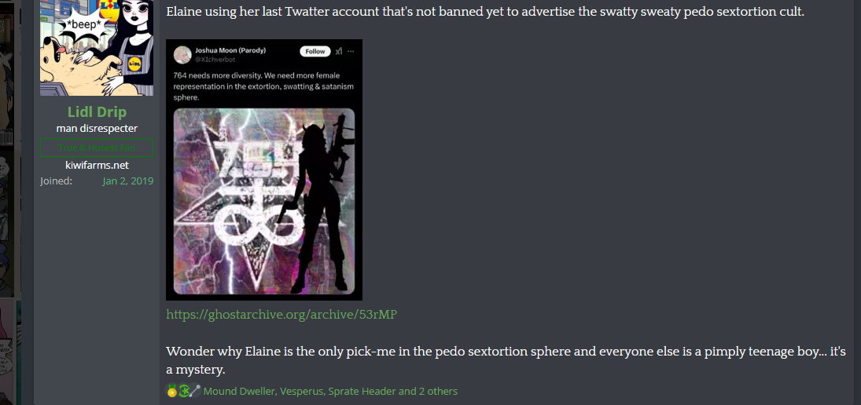Image resolution: width=861 pixels, height=405 pixels.
Task: Click the Lidl logo in the avatar
Action: [134, 64]
